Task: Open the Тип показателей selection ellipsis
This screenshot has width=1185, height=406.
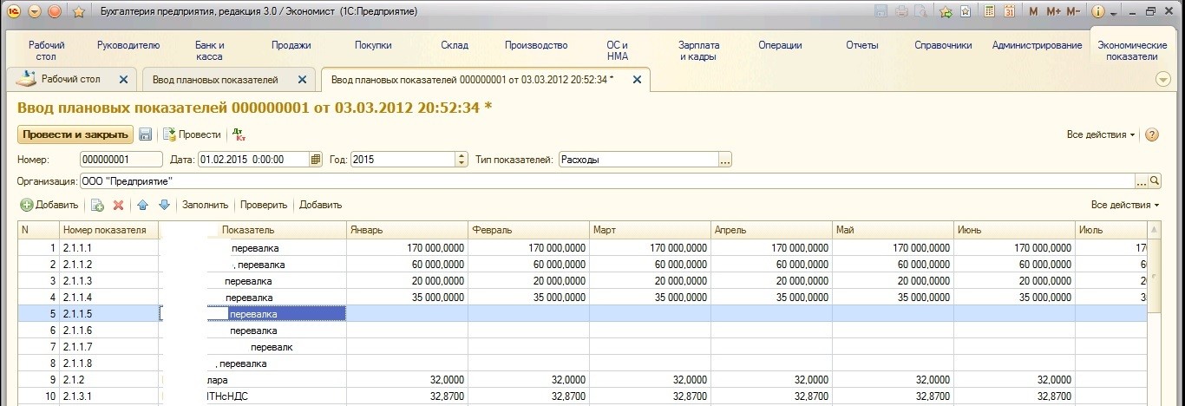Action: [725, 160]
